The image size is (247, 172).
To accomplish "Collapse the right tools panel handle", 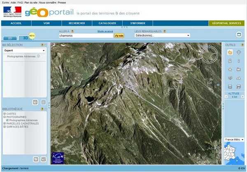I will coord(223,106).
